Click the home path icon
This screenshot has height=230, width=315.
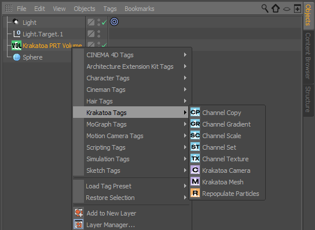click(x=276, y=9)
